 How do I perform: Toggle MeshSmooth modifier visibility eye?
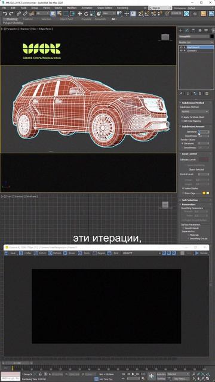click(181, 47)
